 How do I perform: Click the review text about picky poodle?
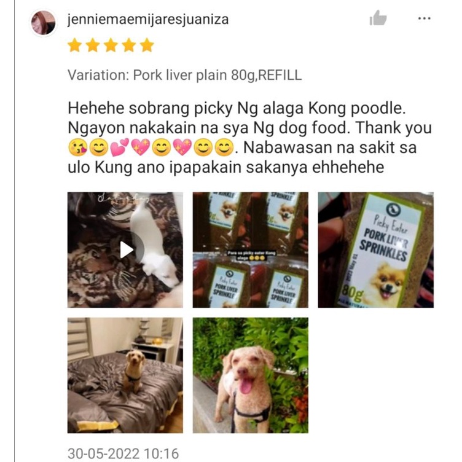point(250,137)
